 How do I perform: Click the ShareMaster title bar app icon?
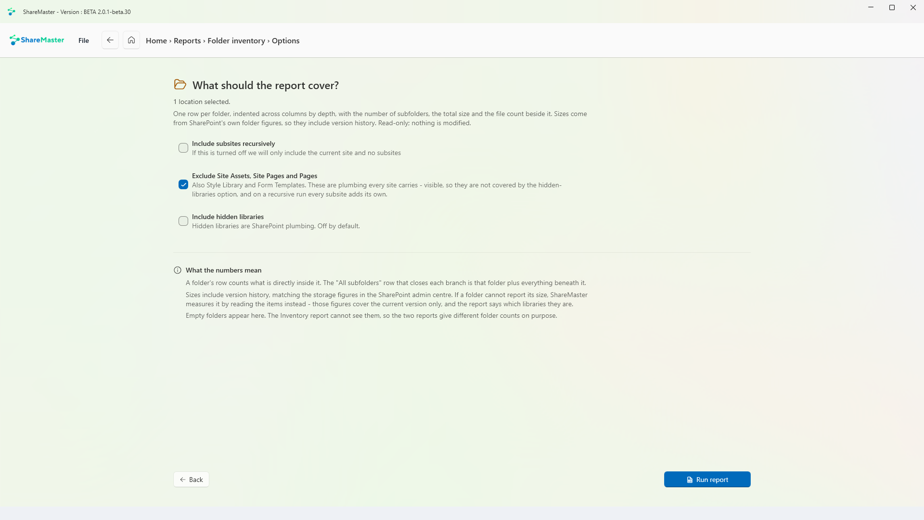[x=12, y=12]
